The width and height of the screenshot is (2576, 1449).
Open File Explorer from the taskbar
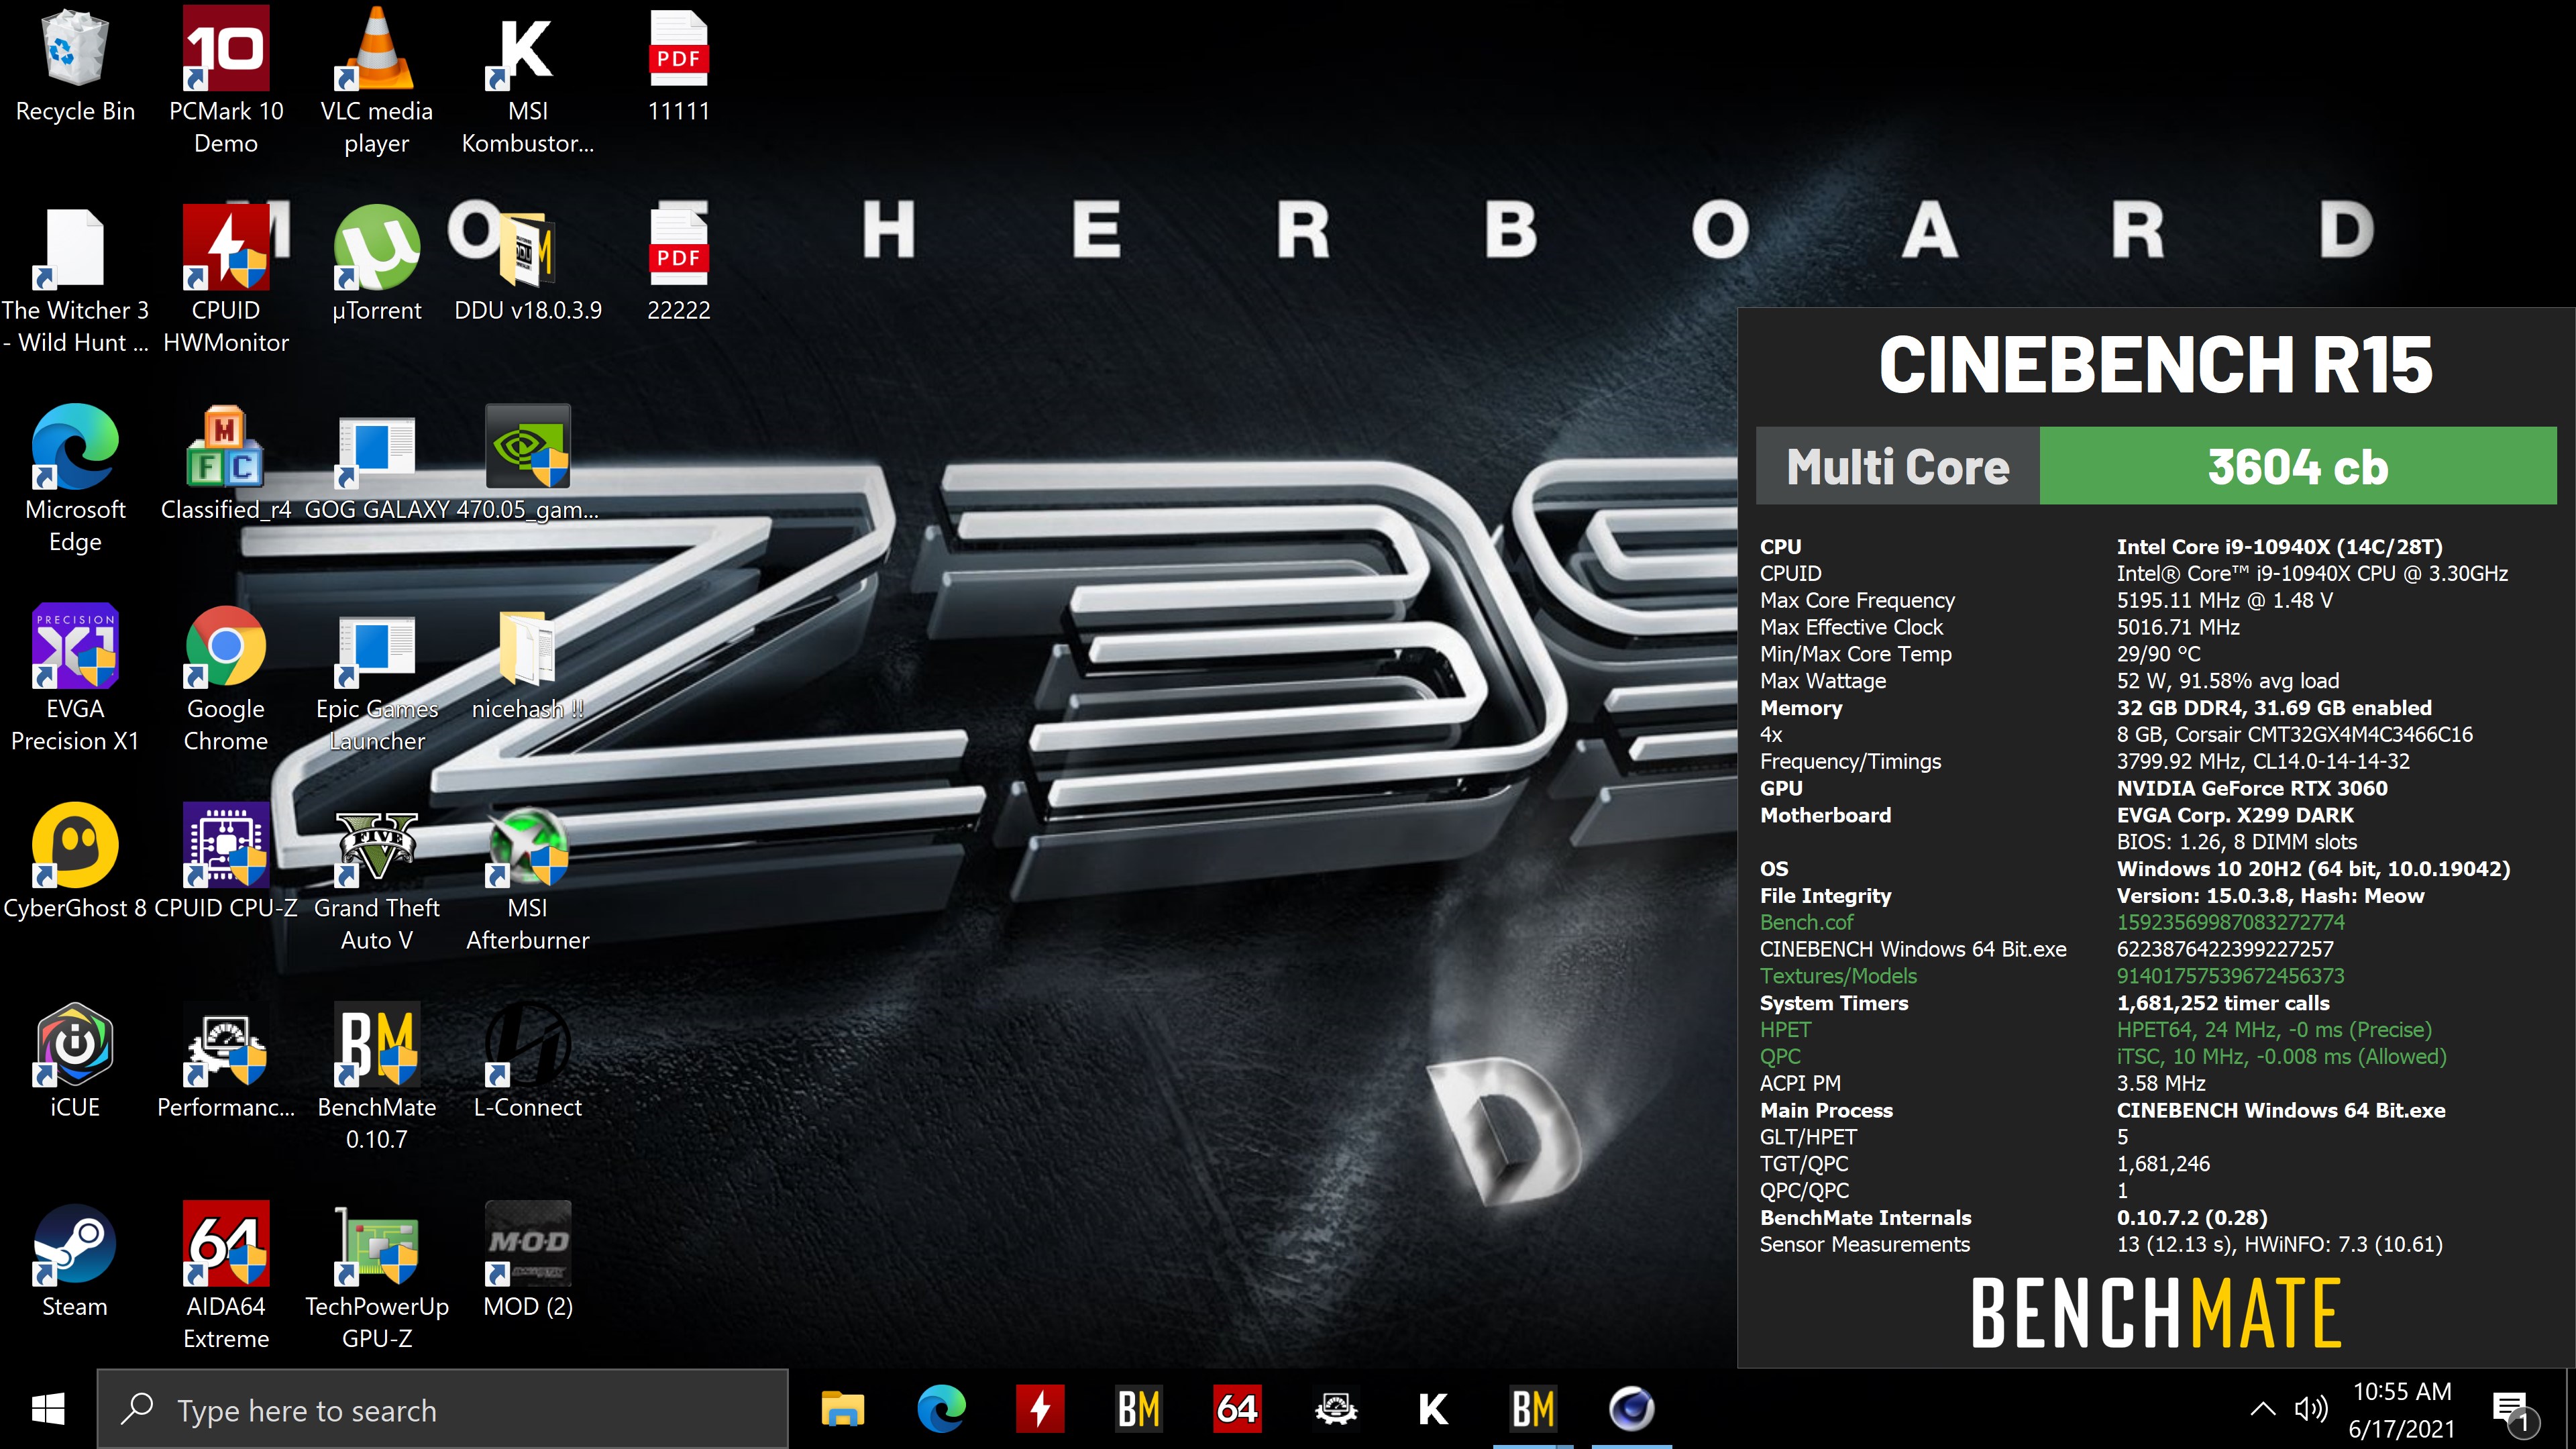click(842, 1409)
